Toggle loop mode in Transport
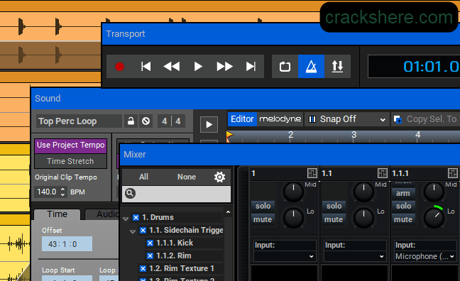Screen dimensions: 460x281 (x=285, y=67)
